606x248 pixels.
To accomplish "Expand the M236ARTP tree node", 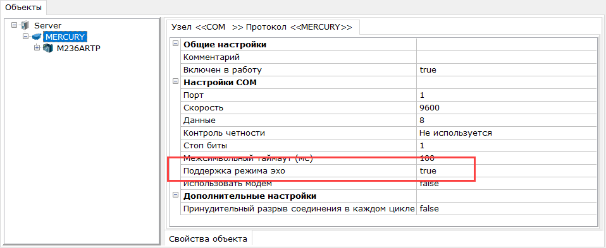I will (x=37, y=48).
